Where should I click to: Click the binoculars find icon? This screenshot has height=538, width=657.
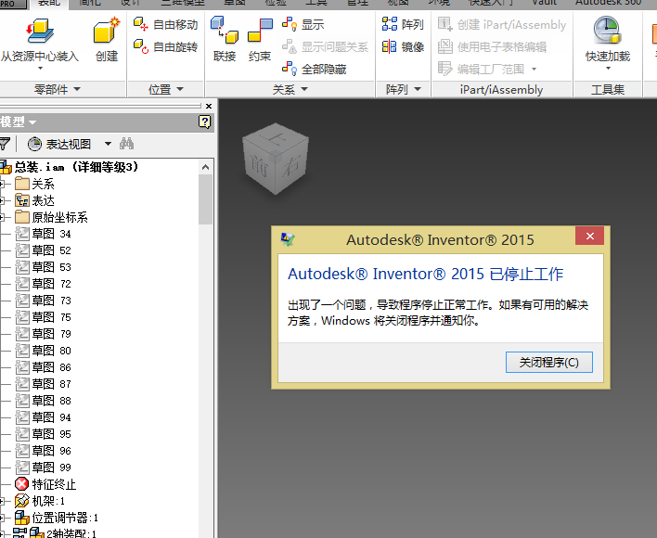click(126, 144)
